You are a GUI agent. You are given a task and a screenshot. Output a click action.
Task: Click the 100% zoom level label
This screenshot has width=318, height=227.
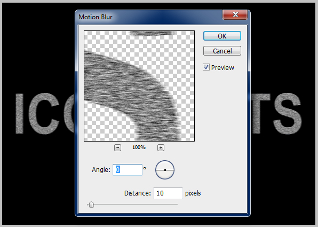point(139,147)
